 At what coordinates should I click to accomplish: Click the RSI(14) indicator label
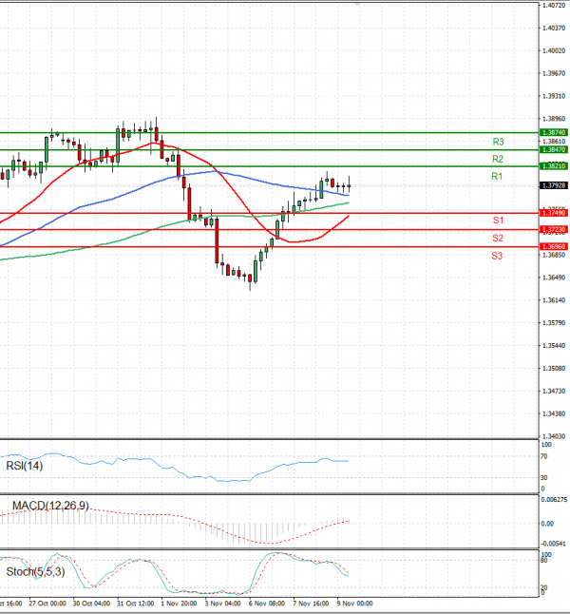pyautogui.click(x=25, y=466)
